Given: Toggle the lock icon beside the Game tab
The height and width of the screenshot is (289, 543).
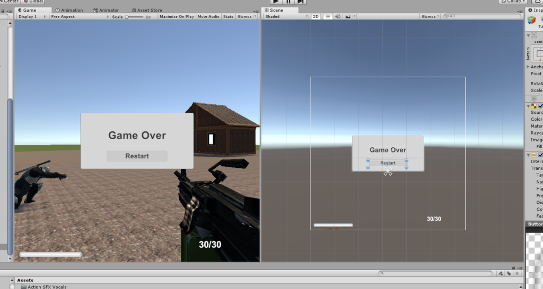Looking at the screenshot, I should pos(3,11).
